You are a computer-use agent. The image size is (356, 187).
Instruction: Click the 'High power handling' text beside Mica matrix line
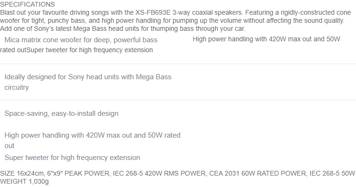266,39
